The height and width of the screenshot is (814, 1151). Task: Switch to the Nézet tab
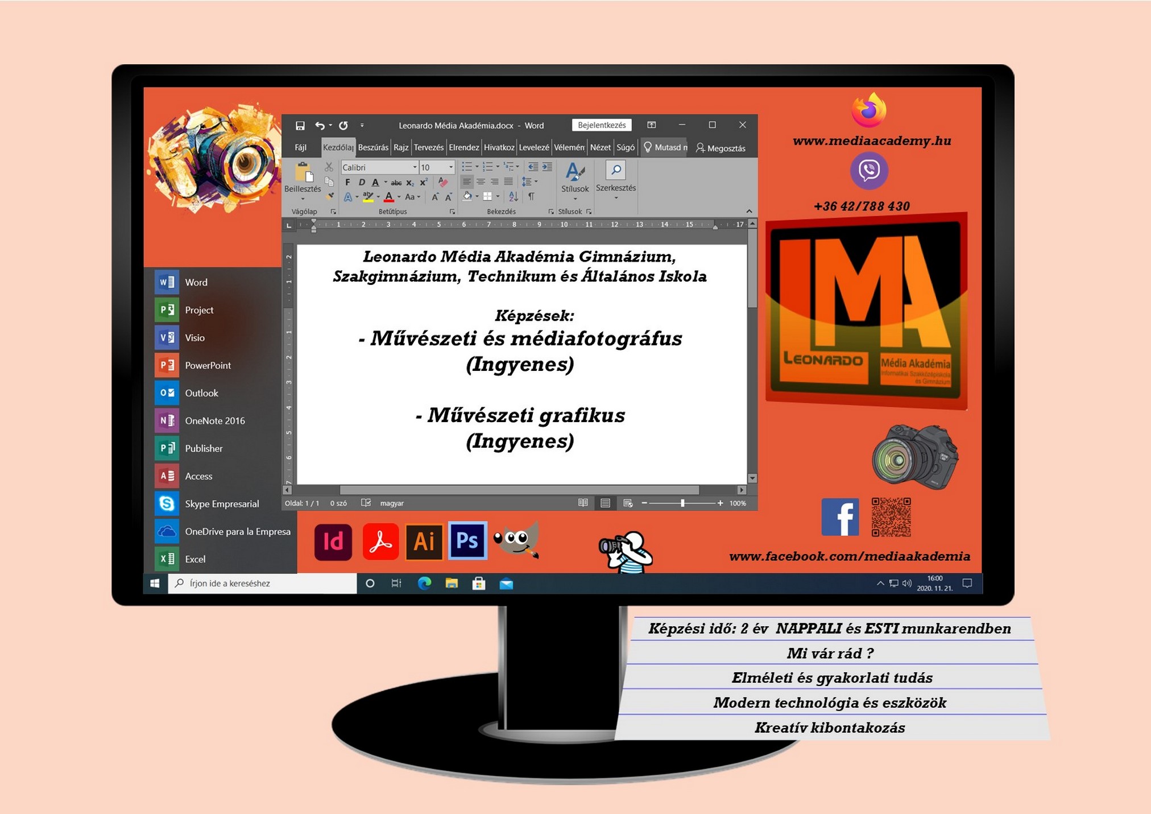600,148
